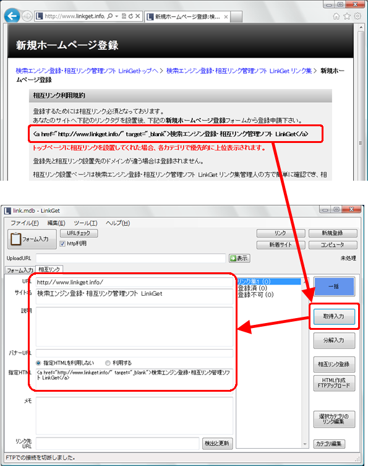Open the favorites star icon
The width and height of the screenshot is (368, 466).
coord(346,16)
